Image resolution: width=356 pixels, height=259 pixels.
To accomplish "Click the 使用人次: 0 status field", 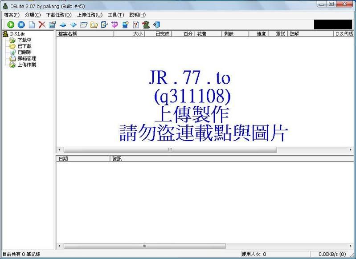I will click(x=275, y=254).
